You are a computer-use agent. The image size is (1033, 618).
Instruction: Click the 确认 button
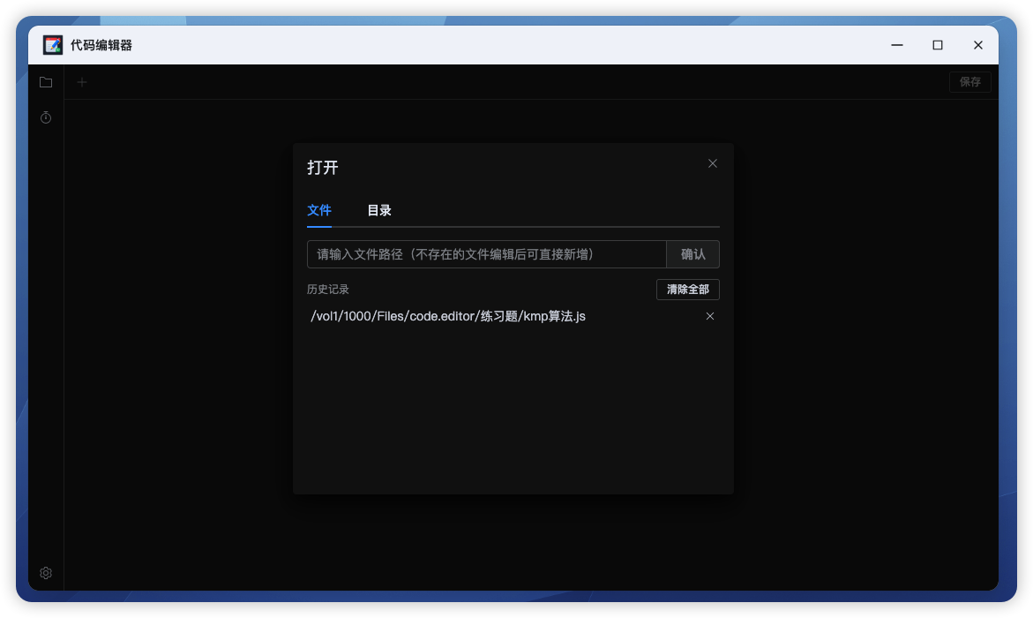pyautogui.click(x=693, y=254)
